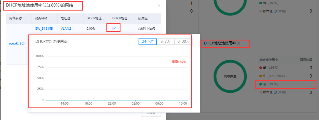Click the red 高 (≥95%) legend dot
Screen dimensions: 319x120
260,68
